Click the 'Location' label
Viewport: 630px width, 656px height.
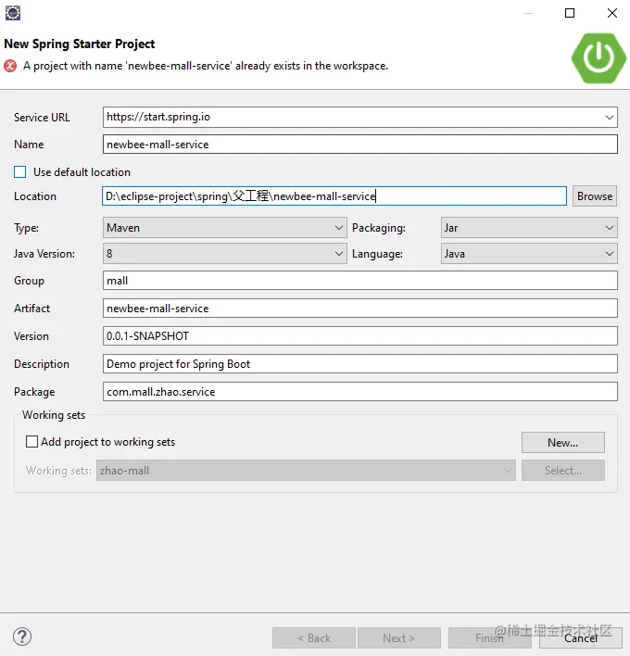tap(35, 196)
